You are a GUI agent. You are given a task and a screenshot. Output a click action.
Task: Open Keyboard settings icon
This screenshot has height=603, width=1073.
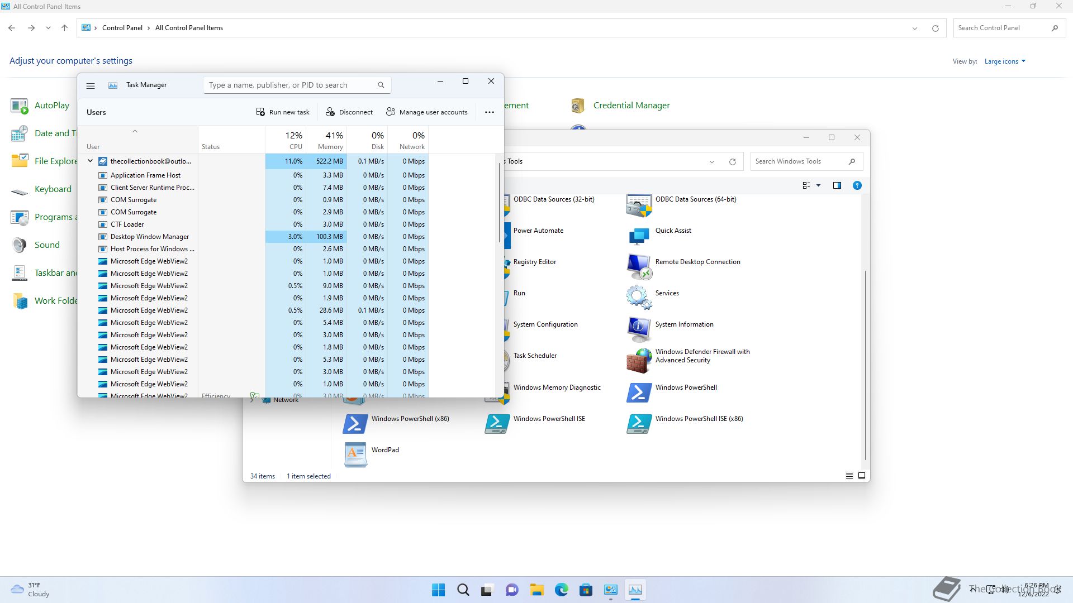pyautogui.click(x=20, y=189)
